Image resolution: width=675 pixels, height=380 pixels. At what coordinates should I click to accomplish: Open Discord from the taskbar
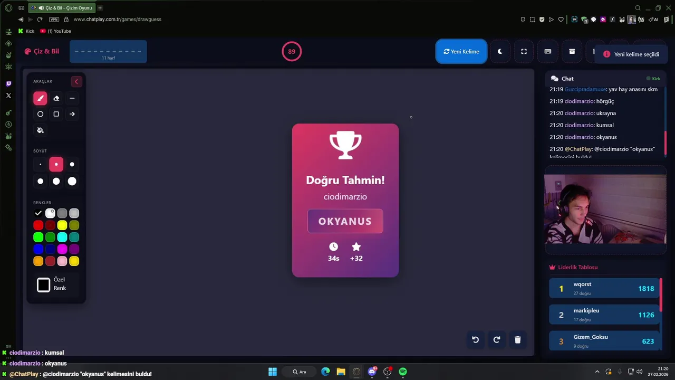(x=372, y=372)
